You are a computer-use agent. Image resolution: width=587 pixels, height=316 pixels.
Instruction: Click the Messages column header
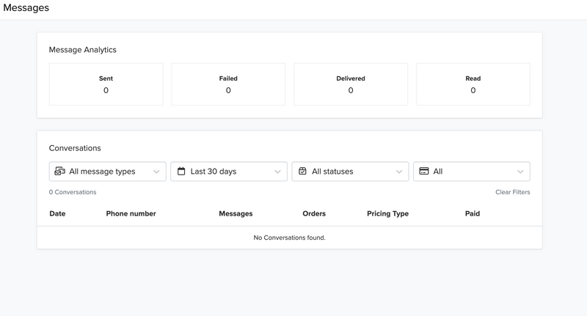pyautogui.click(x=236, y=213)
